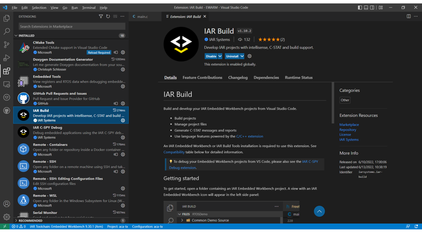Open gear settings for IAR C-SPY Debug
Viewport: 422px width, 235px height.
tap(123, 138)
